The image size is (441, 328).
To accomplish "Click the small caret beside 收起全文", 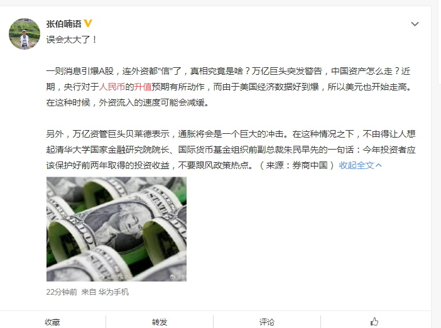I will (379, 165).
